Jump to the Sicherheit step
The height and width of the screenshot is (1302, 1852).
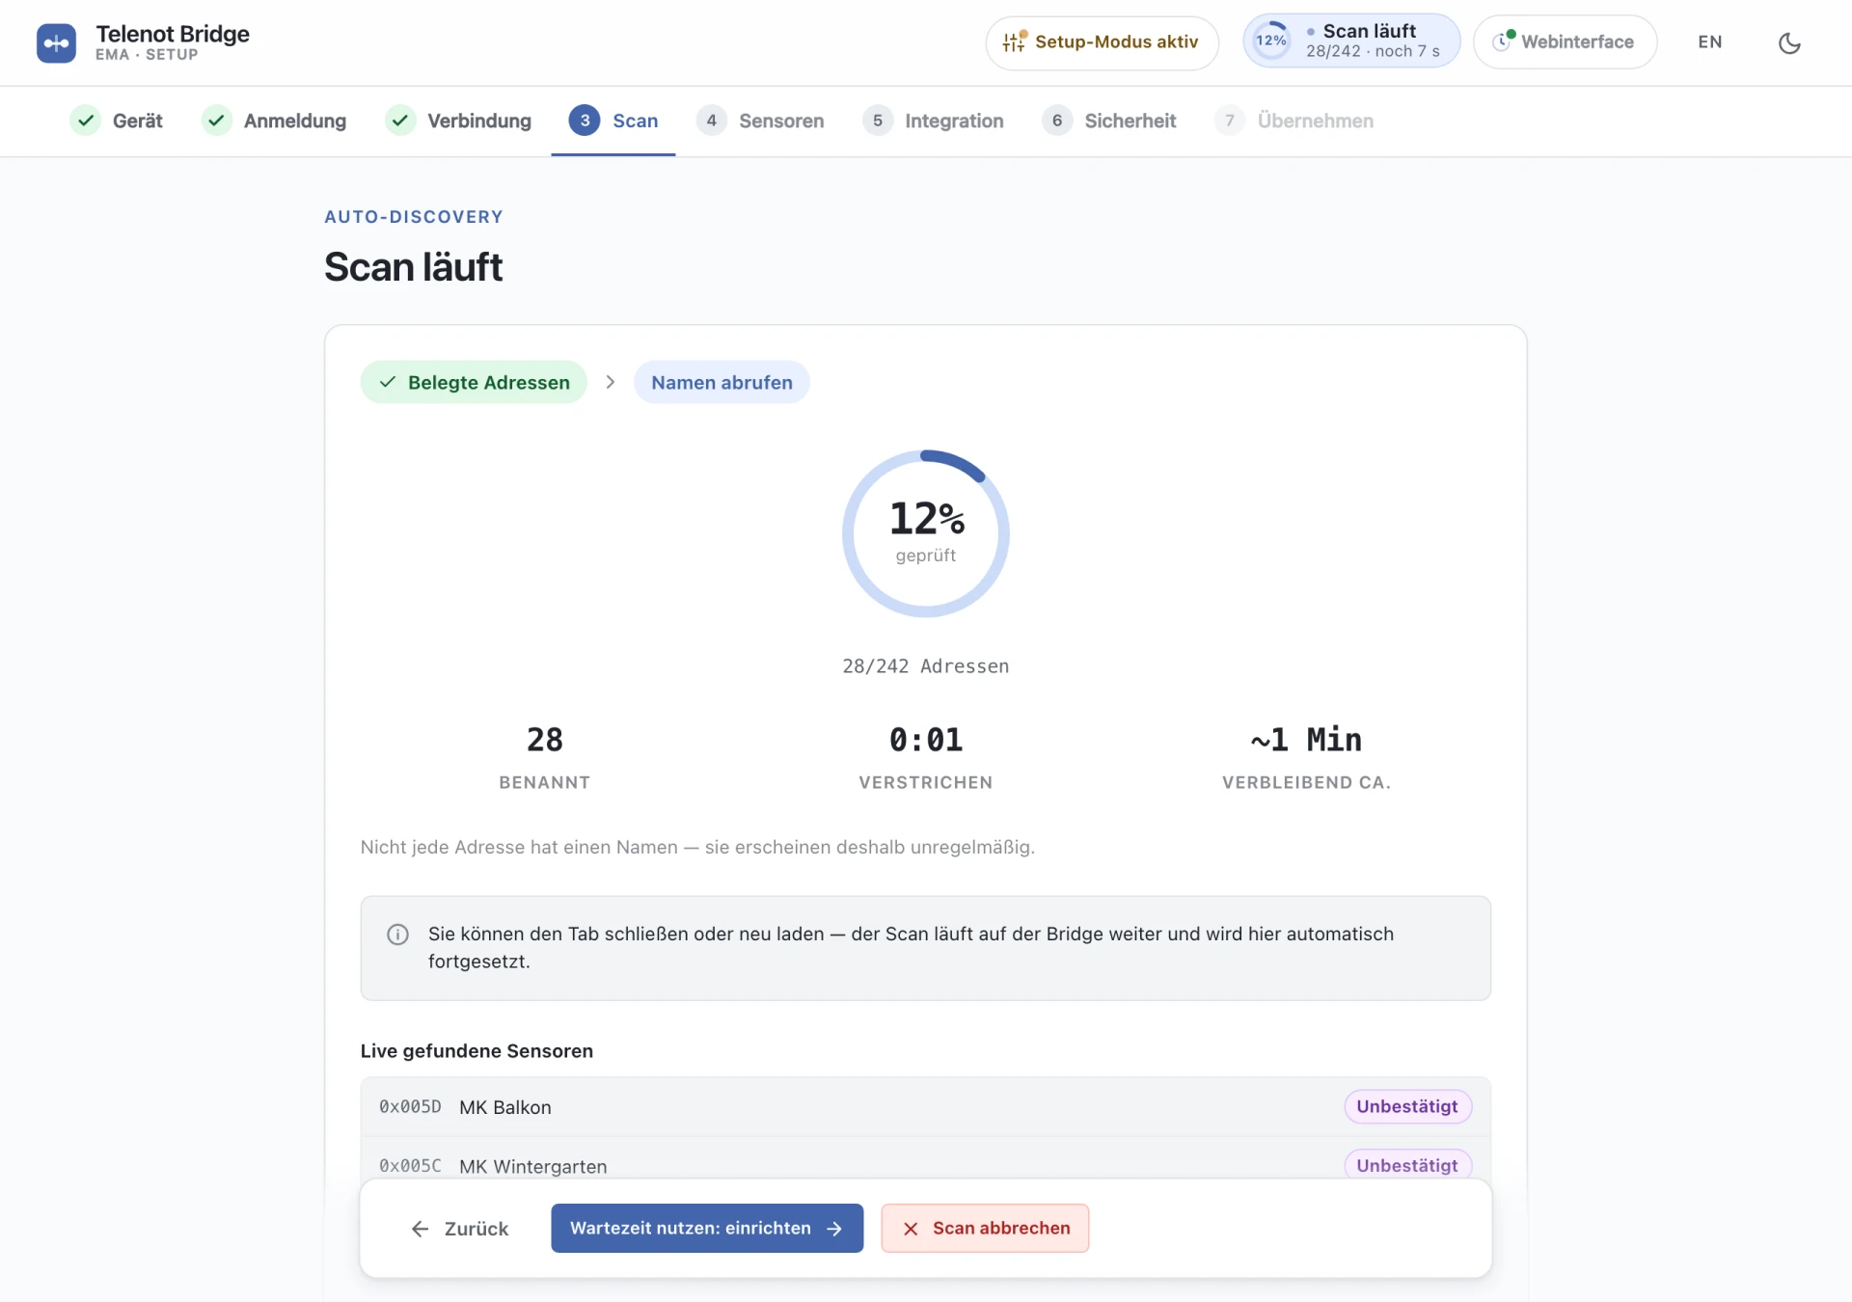tap(1109, 121)
